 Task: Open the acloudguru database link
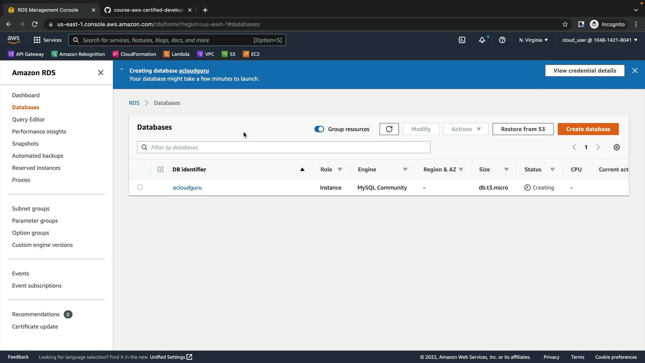[187, 188]
